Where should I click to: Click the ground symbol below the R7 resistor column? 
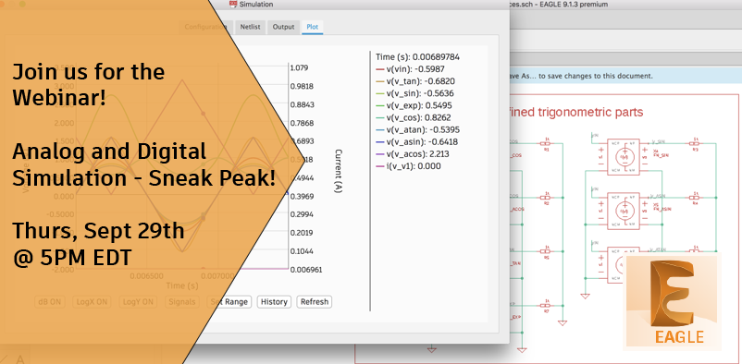coord(563,322)
